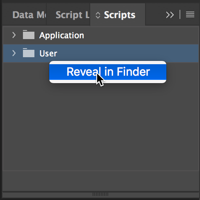Open the Scripts panel hamburger menu
The image size is (200, 200).
190,14
